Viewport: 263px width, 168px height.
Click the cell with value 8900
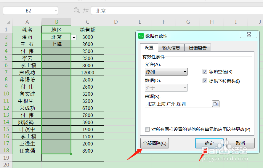[87, 151]
